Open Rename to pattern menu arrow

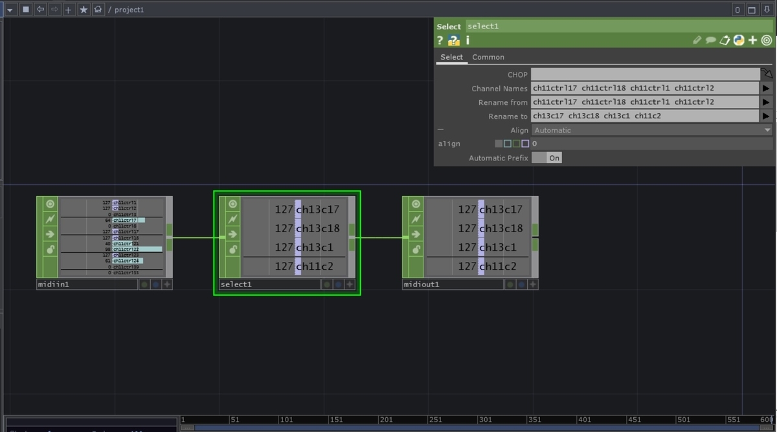coord(767,116)
